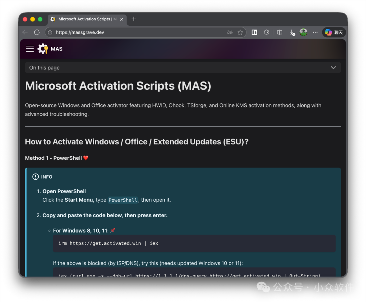This screenshot has width=366, height=302.
Task: Close the Microsoft Activation Scripts tab
Action: tap(122, 19)
